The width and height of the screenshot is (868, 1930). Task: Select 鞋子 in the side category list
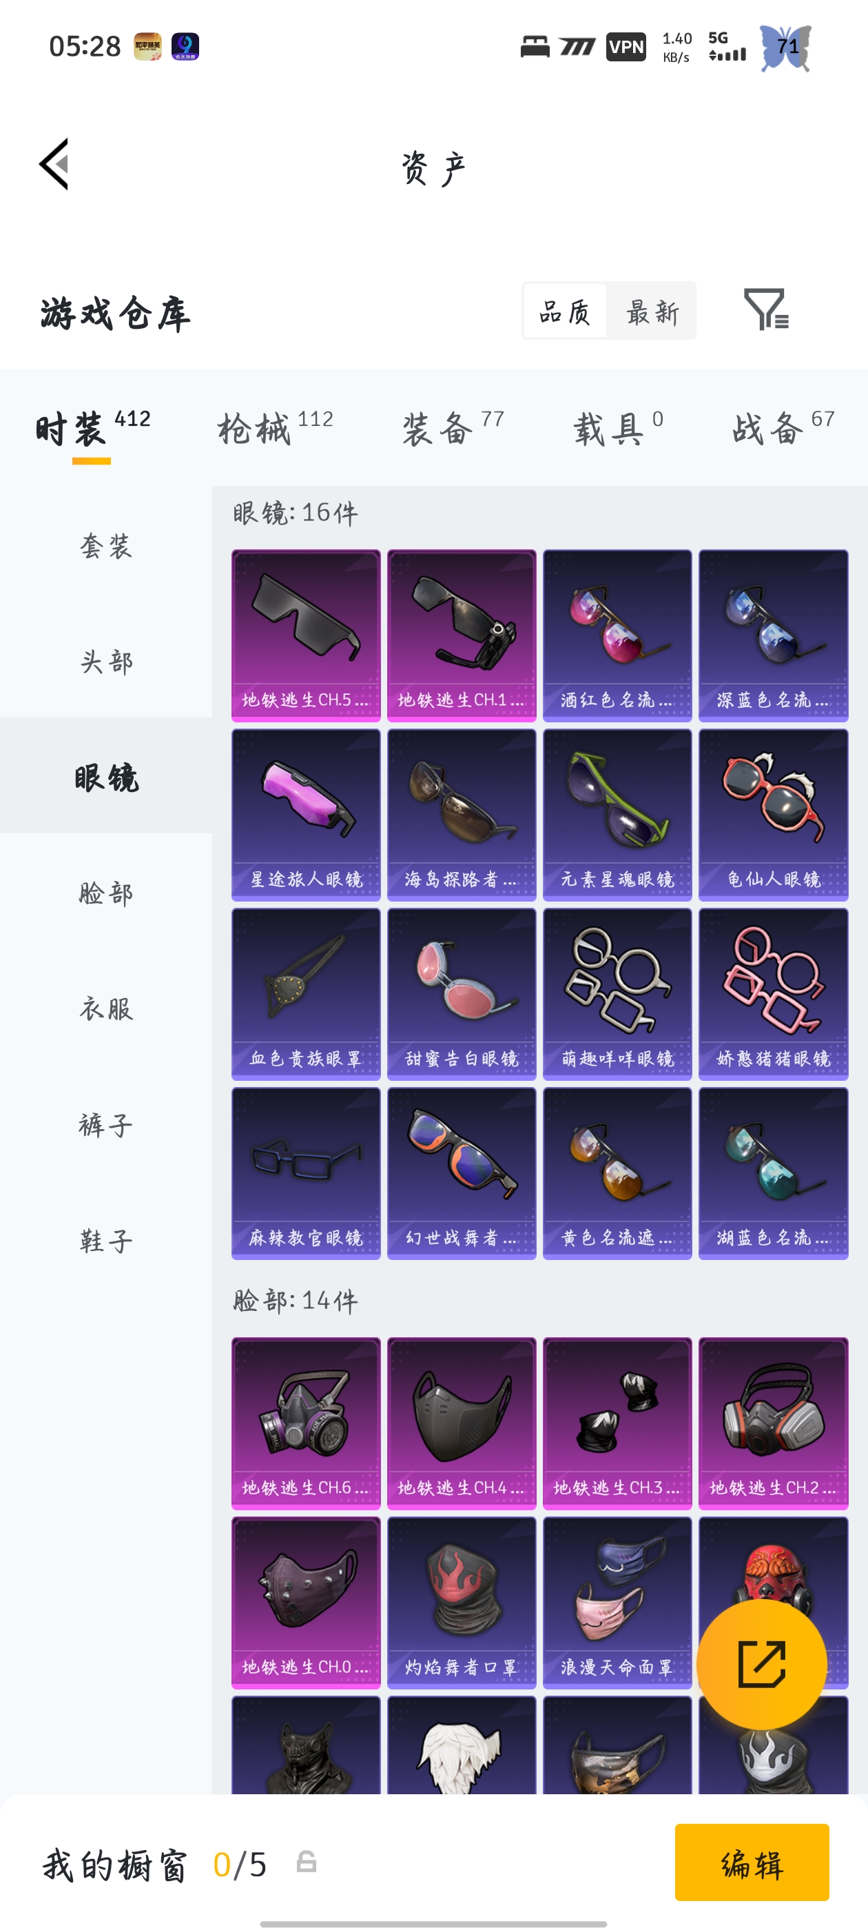point(106,1241)
